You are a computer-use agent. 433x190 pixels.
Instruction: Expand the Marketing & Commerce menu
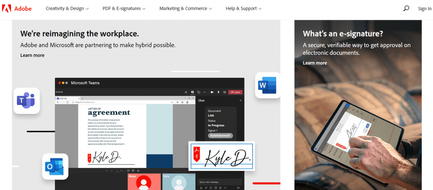tap(186, 8)
